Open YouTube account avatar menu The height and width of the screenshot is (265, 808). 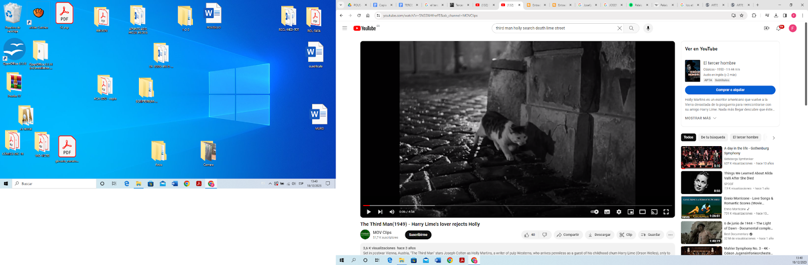click(793, 28)
